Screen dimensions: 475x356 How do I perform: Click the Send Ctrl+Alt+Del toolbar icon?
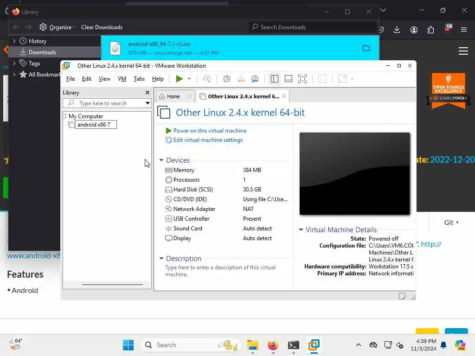(207, 79)
